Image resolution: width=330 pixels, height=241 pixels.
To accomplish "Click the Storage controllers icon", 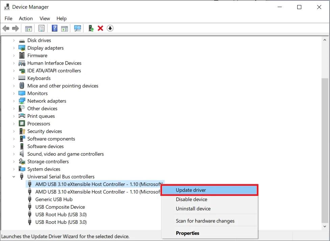I will coord(22,161).
